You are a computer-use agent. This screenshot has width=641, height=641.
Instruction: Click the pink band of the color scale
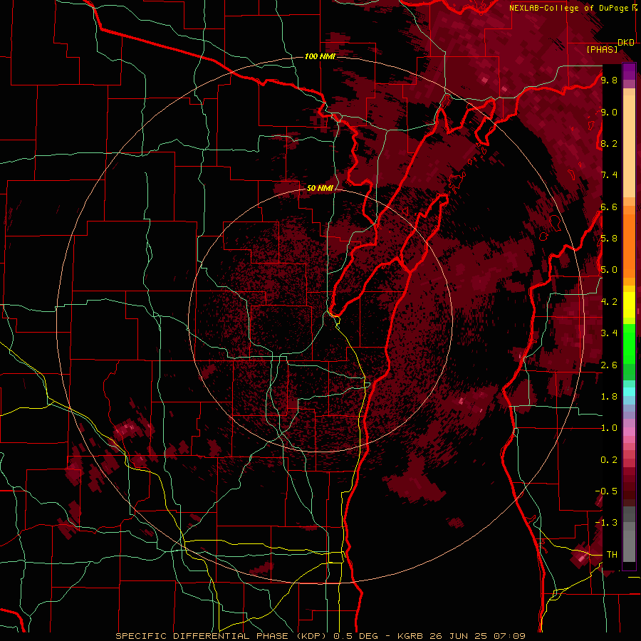tap(629, 432)
